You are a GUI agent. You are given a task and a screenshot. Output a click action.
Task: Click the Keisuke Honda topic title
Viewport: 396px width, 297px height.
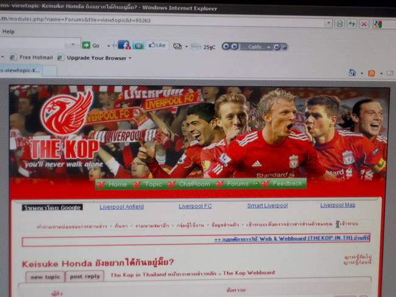pyautogui.click(x=98, y=263)
